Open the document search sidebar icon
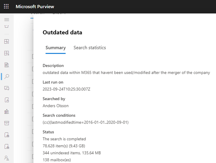The width and height of the screenshot is (216, 163). pyautogui.click(x=6, y=65)
